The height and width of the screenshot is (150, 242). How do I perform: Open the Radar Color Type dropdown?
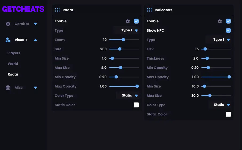[x=128, y=95]
